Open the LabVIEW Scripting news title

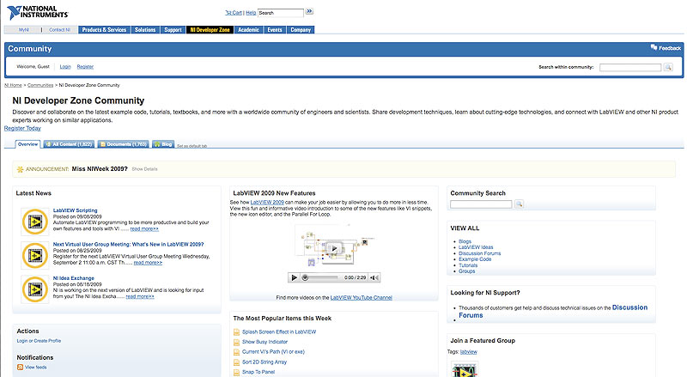(x=76, y=210)
